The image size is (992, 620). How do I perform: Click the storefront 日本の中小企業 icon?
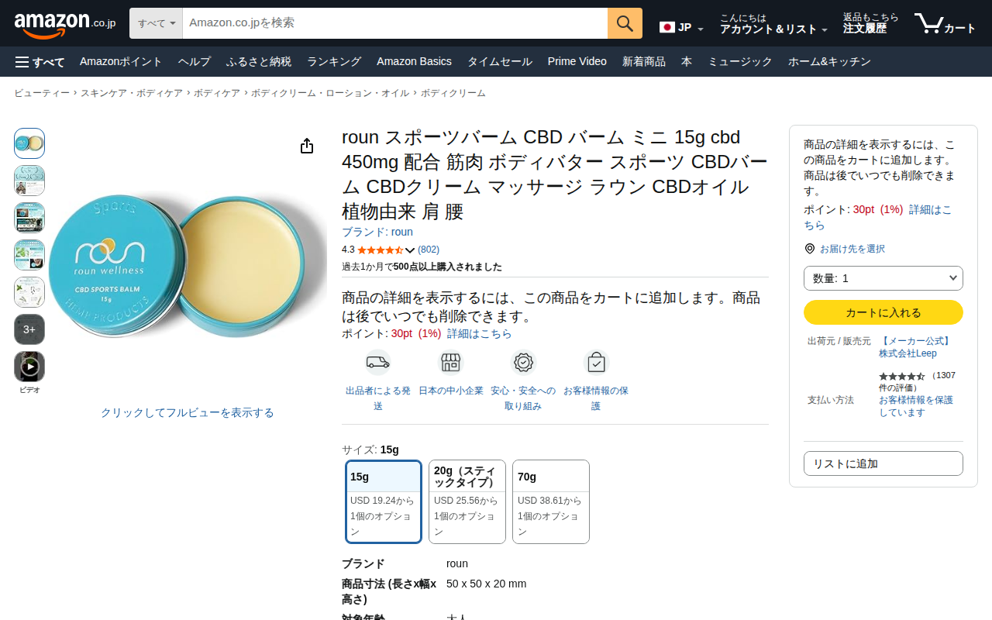coord(451,362)
